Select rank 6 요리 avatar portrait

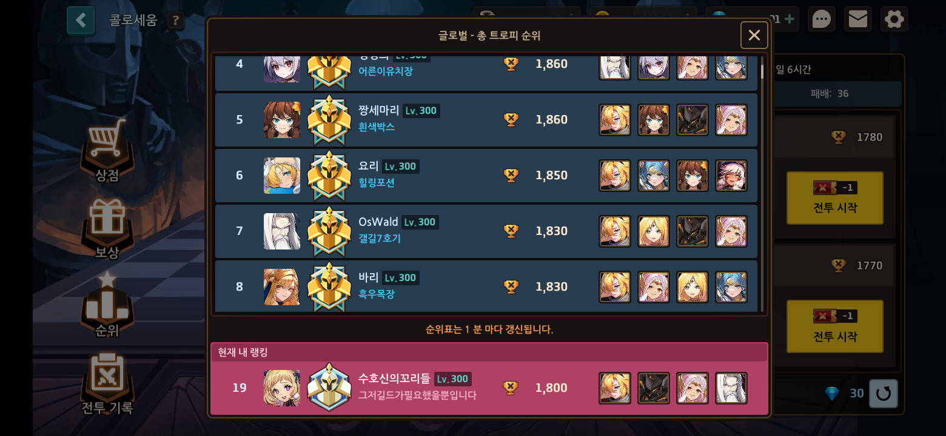point(282,176)
